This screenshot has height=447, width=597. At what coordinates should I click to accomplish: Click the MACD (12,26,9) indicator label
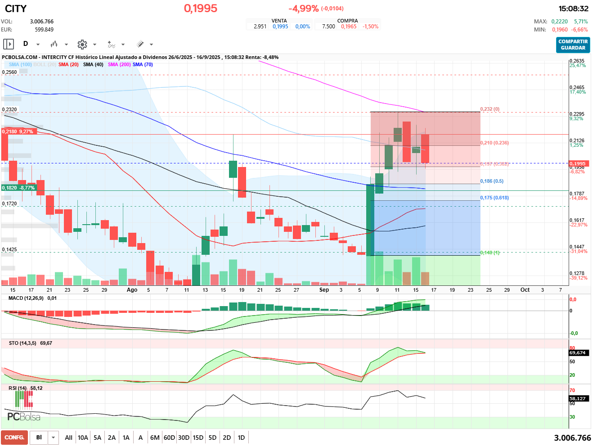(26, 298)
